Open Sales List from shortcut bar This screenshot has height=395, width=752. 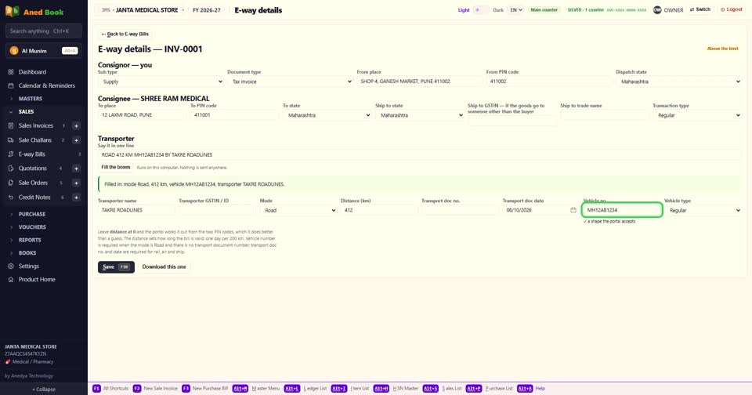click(442, 388)
